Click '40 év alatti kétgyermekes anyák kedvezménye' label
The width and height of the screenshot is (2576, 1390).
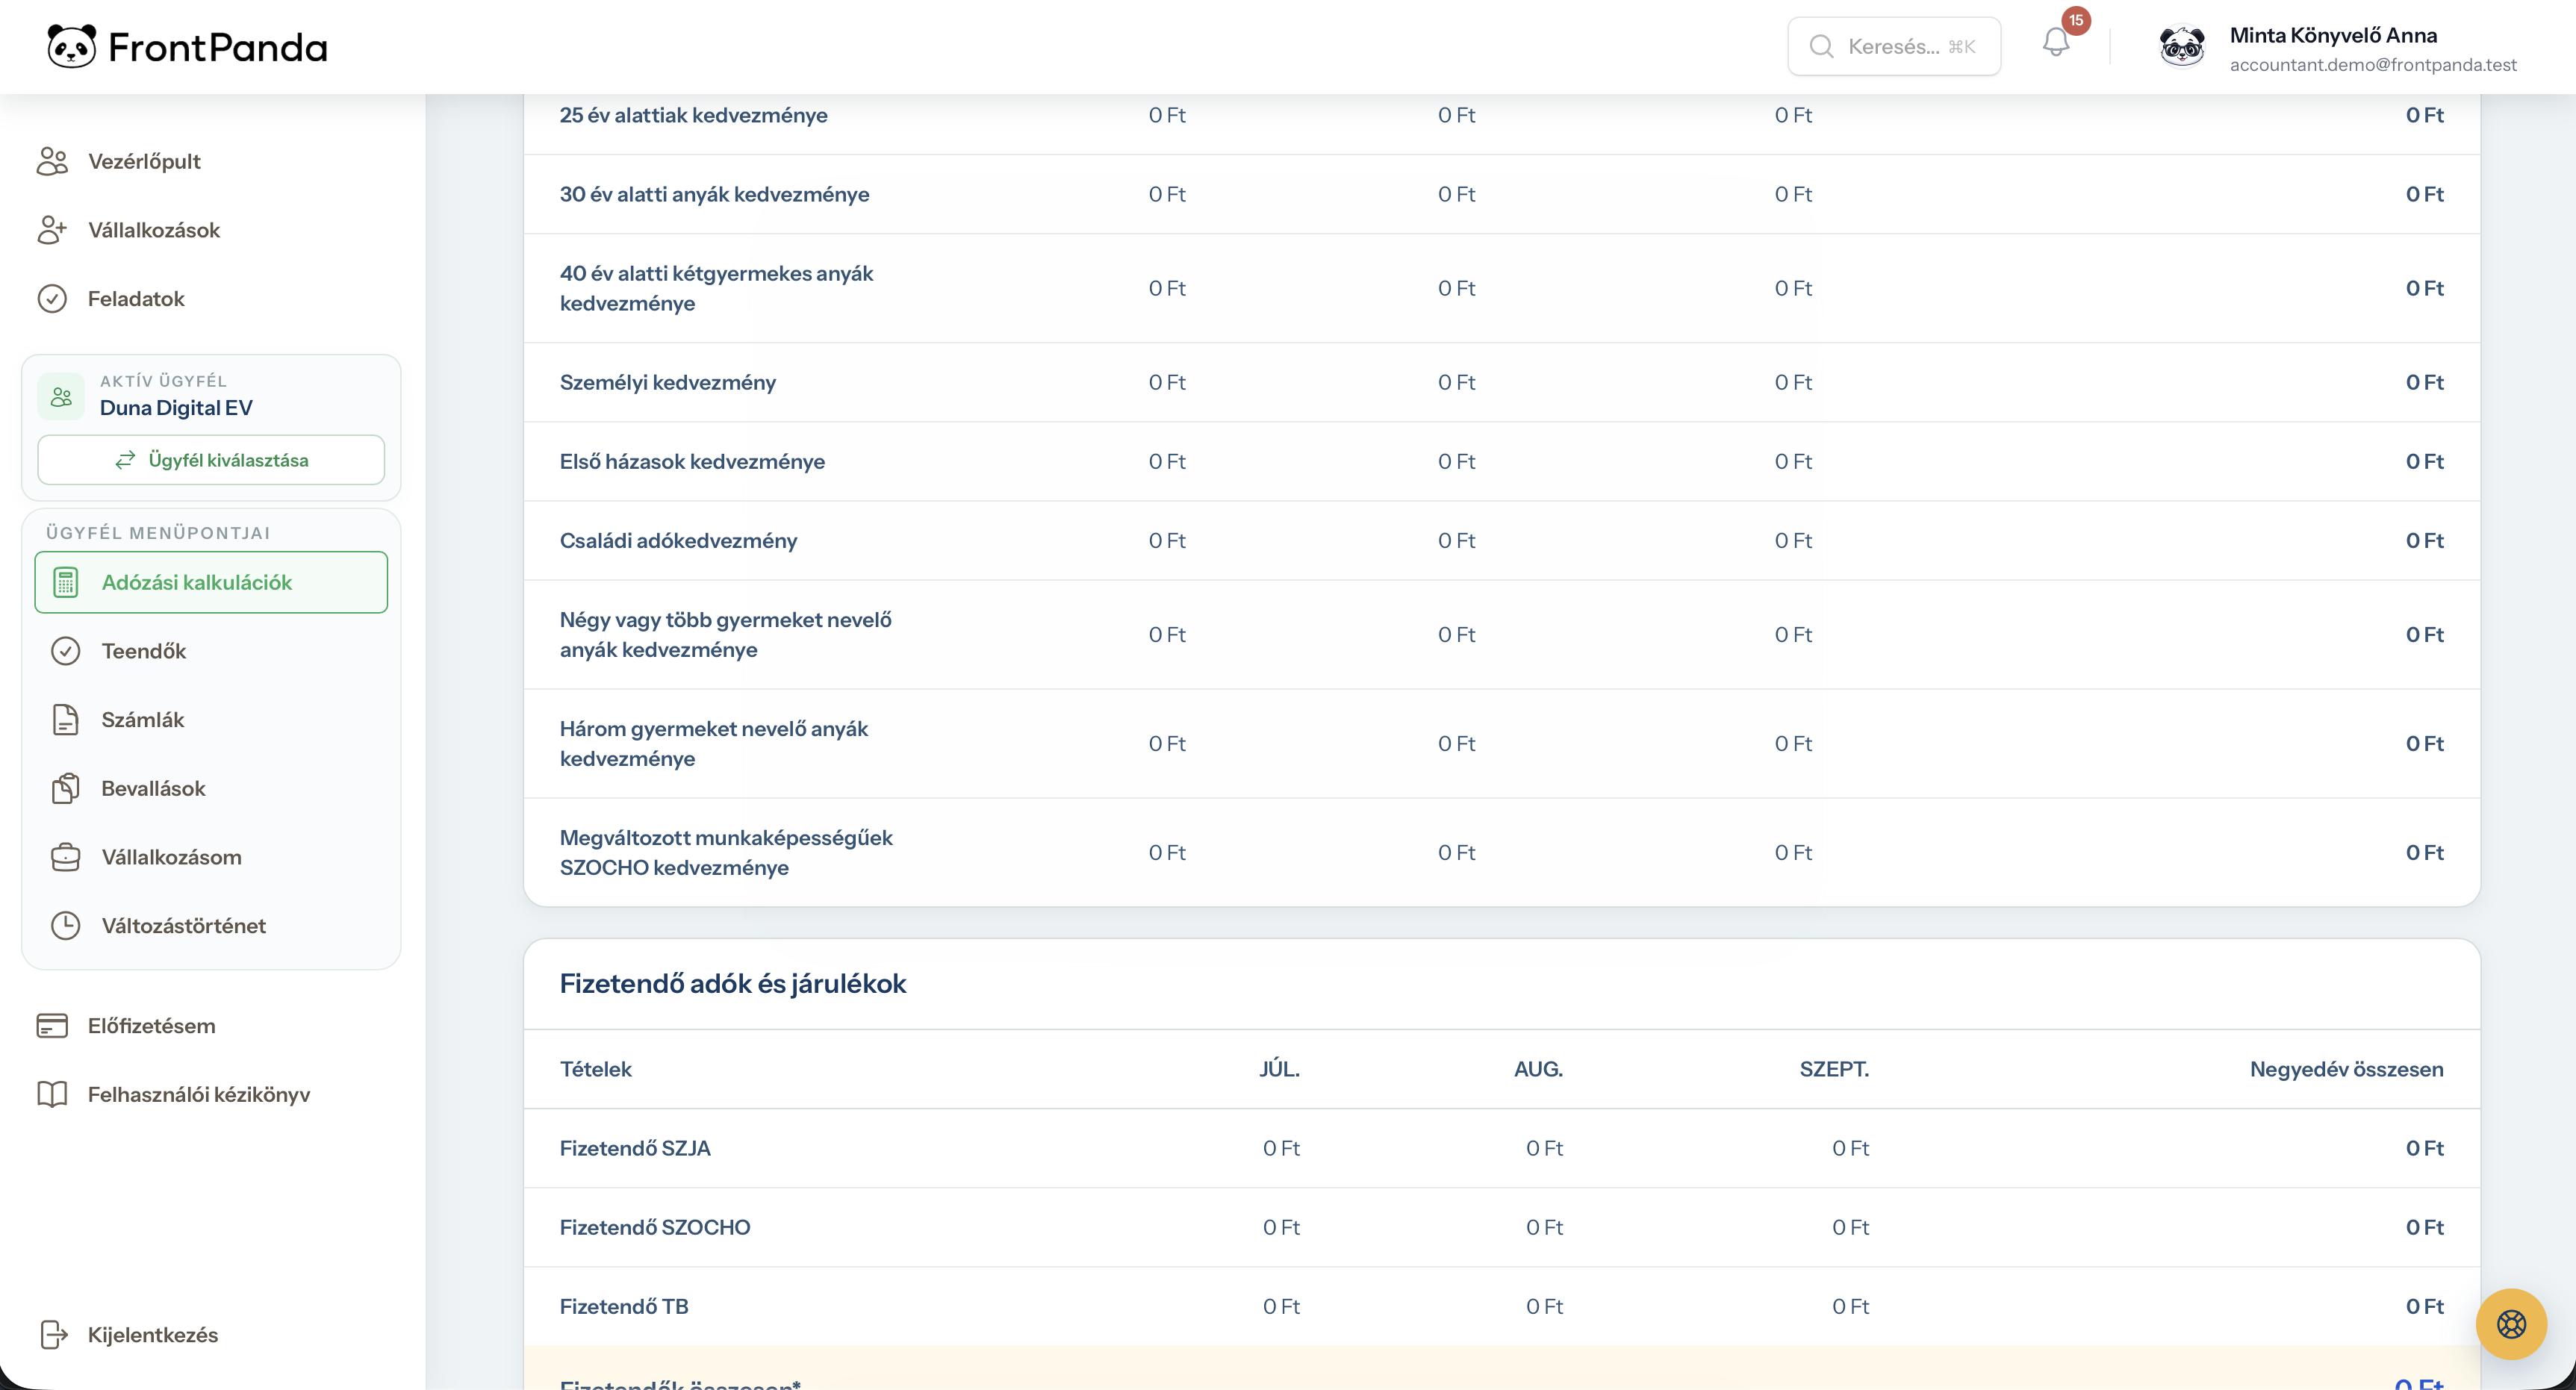(716, 288)
